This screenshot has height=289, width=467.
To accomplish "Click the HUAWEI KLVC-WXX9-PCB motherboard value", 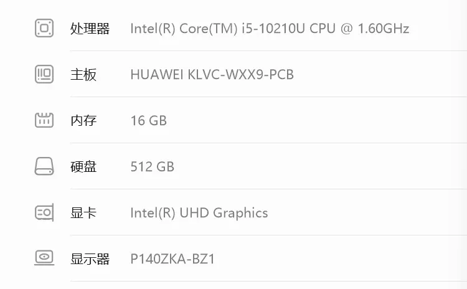I will coord(212,75).
